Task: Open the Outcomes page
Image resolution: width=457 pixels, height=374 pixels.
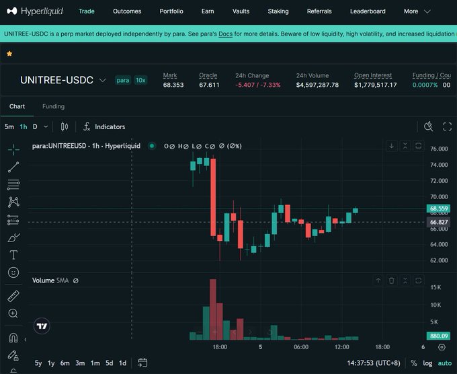Action: tap(127, 11)
